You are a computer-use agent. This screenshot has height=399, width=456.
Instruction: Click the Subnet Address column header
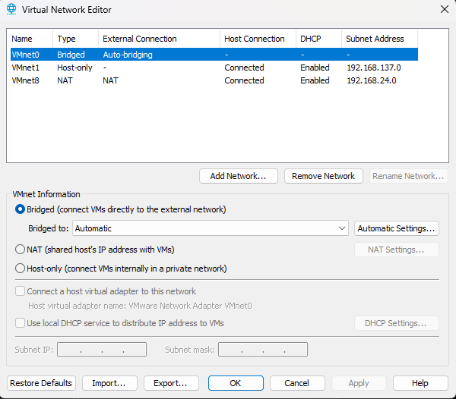click(375, 39)
